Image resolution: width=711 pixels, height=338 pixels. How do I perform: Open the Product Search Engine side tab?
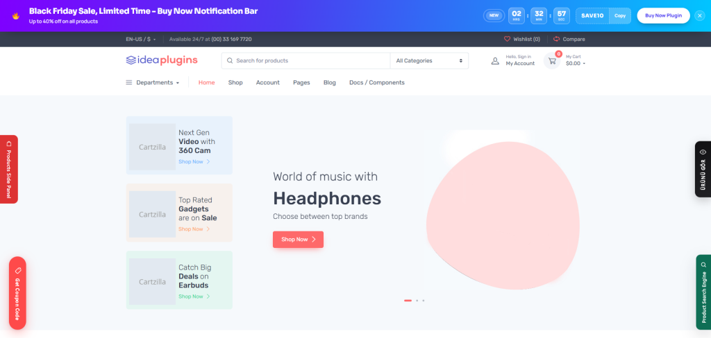(x=703, y=292)
